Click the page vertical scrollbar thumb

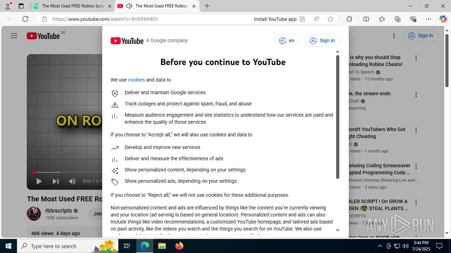[447, 60]
